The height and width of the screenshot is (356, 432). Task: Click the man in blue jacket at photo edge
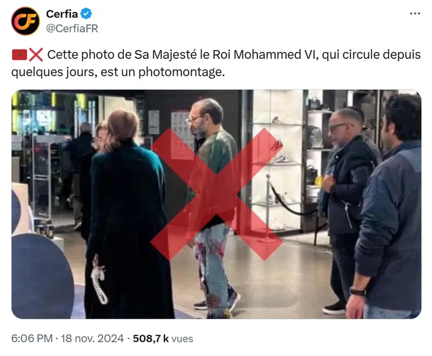point(387,207)
